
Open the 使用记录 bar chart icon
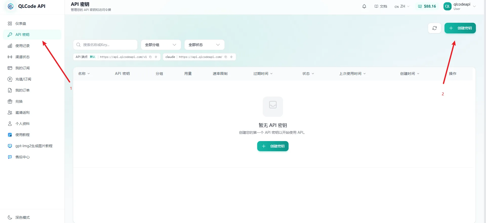click(x=10, y=46)
